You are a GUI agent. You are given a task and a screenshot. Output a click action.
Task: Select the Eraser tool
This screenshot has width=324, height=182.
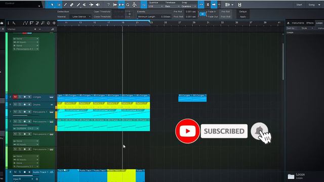(72, 5)
